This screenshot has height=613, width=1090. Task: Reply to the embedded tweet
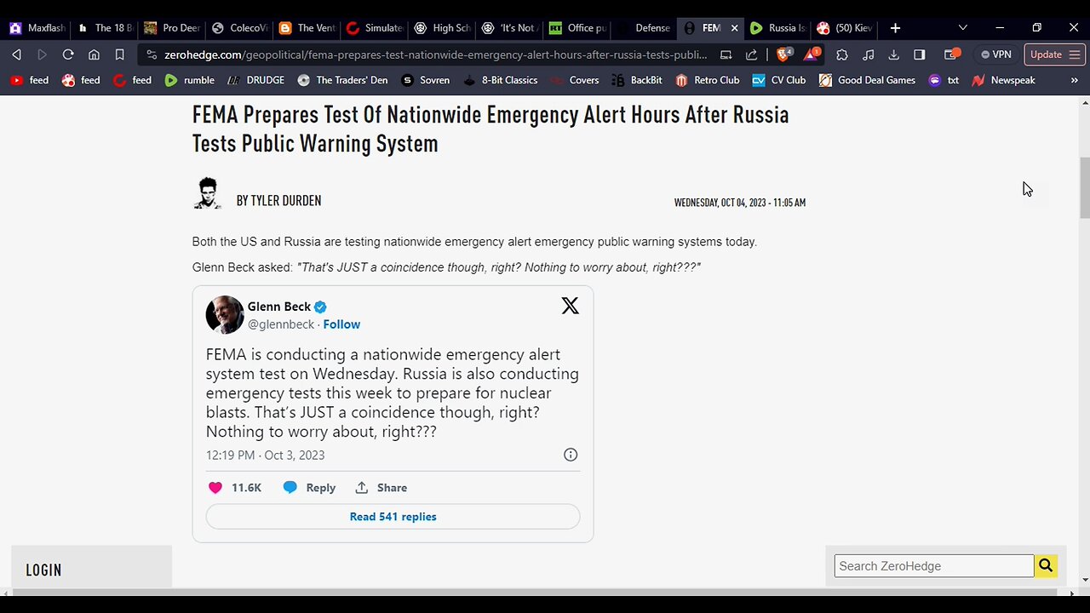309,488
